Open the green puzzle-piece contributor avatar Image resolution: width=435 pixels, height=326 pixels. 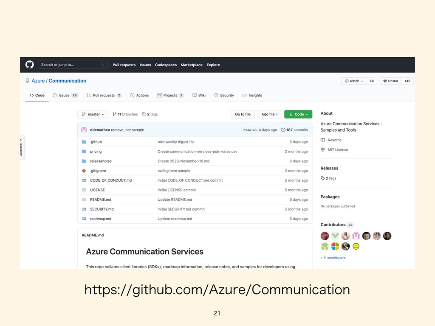[325, 246]
